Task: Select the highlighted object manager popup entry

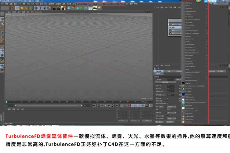Action: pyautogui.click(x=175, y=27)
